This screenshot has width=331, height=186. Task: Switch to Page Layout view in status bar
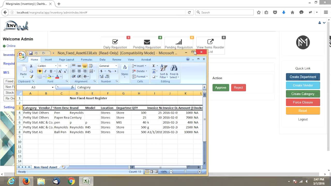152,172
